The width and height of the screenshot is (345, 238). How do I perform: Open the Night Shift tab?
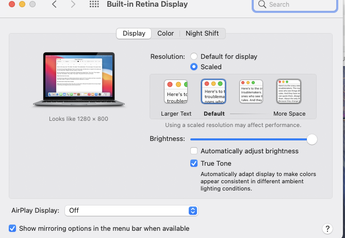tap(202, 34)
